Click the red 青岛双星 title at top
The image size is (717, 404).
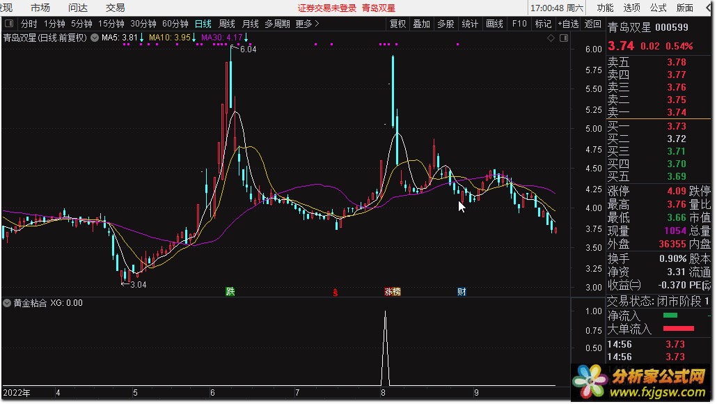click(x=379, y=8)
